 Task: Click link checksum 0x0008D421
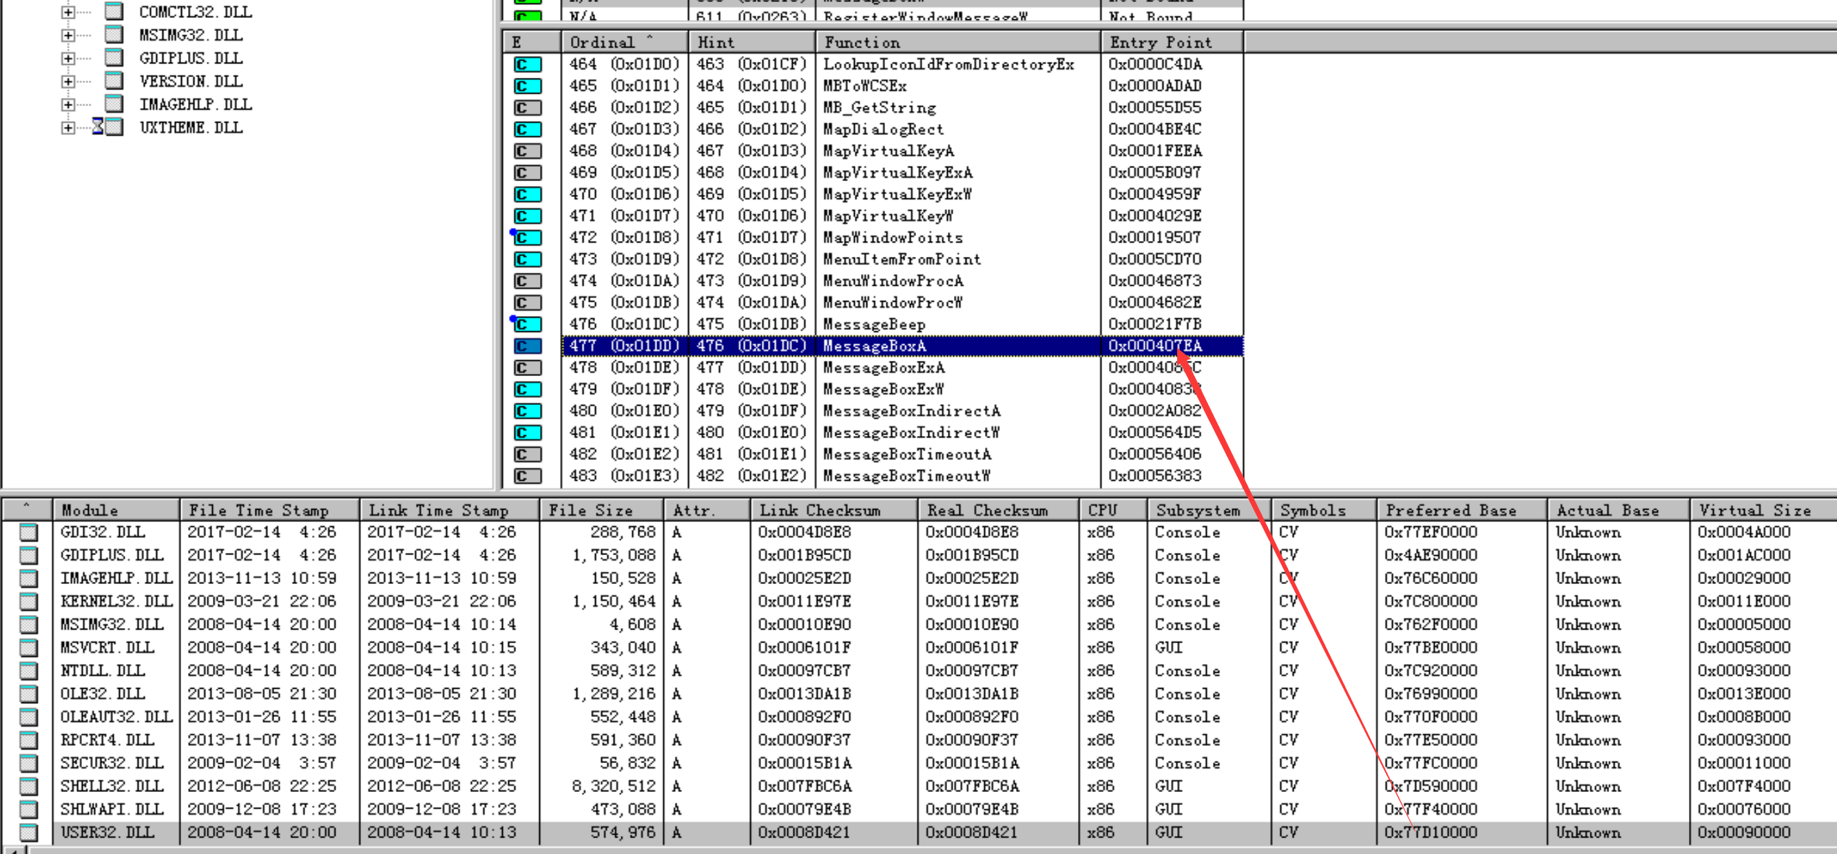[805, 833]
